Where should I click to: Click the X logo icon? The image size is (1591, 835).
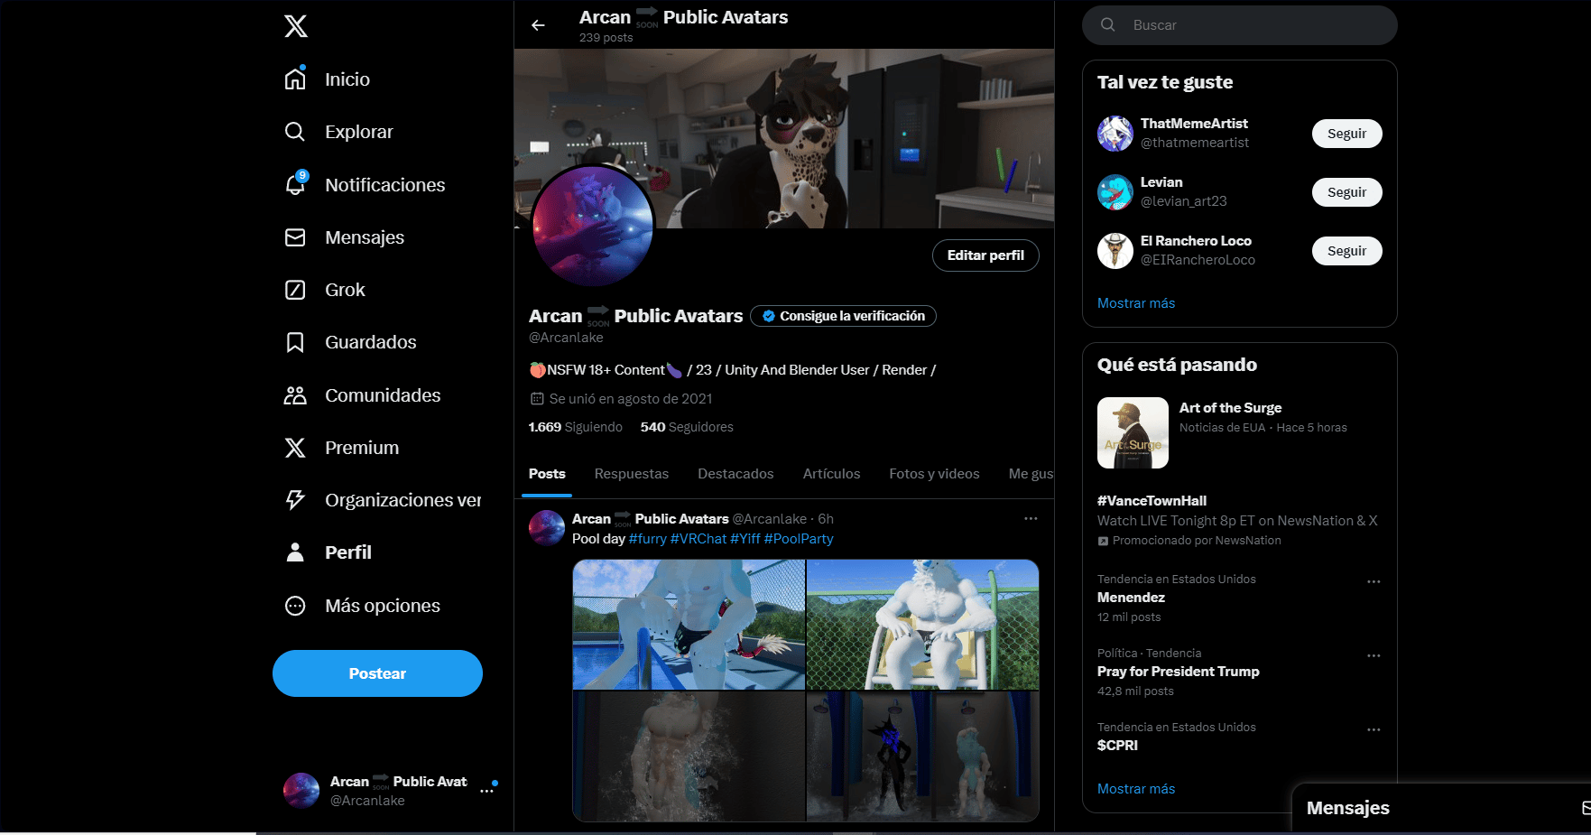pos(296,26)
